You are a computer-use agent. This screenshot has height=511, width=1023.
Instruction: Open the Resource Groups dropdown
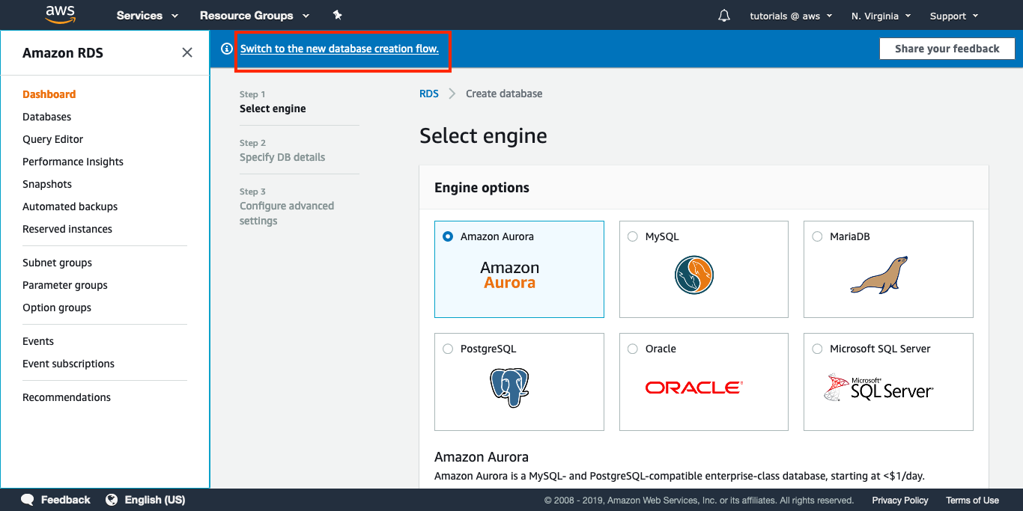click(255, 16)
